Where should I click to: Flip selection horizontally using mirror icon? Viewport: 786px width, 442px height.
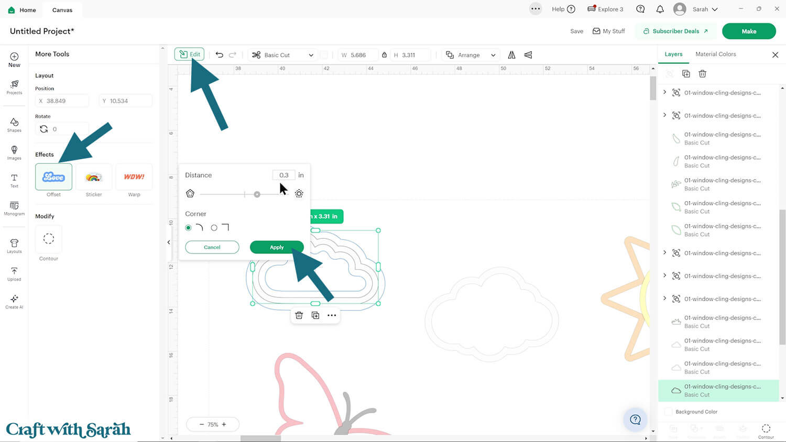[x=511, y=55]
